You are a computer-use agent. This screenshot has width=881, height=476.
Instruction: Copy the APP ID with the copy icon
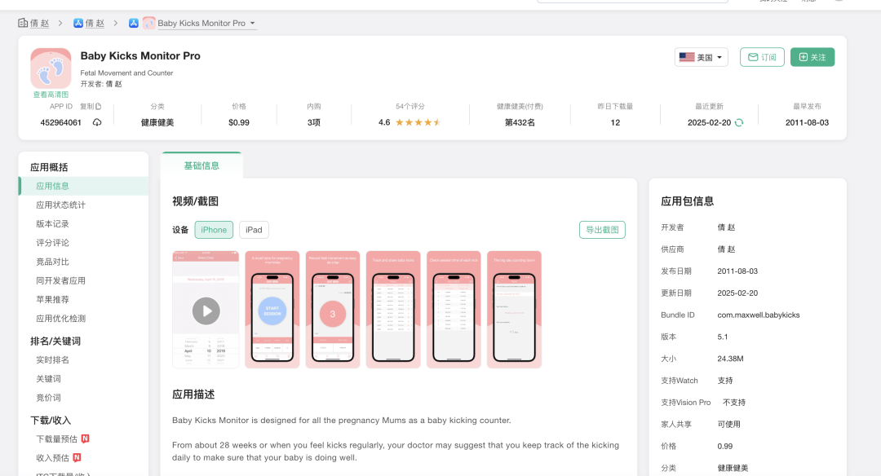tap(99, 106)
